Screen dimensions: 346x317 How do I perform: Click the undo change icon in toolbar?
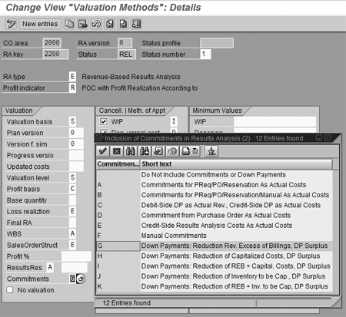(96, 24)
